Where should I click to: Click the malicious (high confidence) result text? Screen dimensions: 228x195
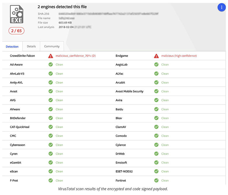tap(179, 56)
